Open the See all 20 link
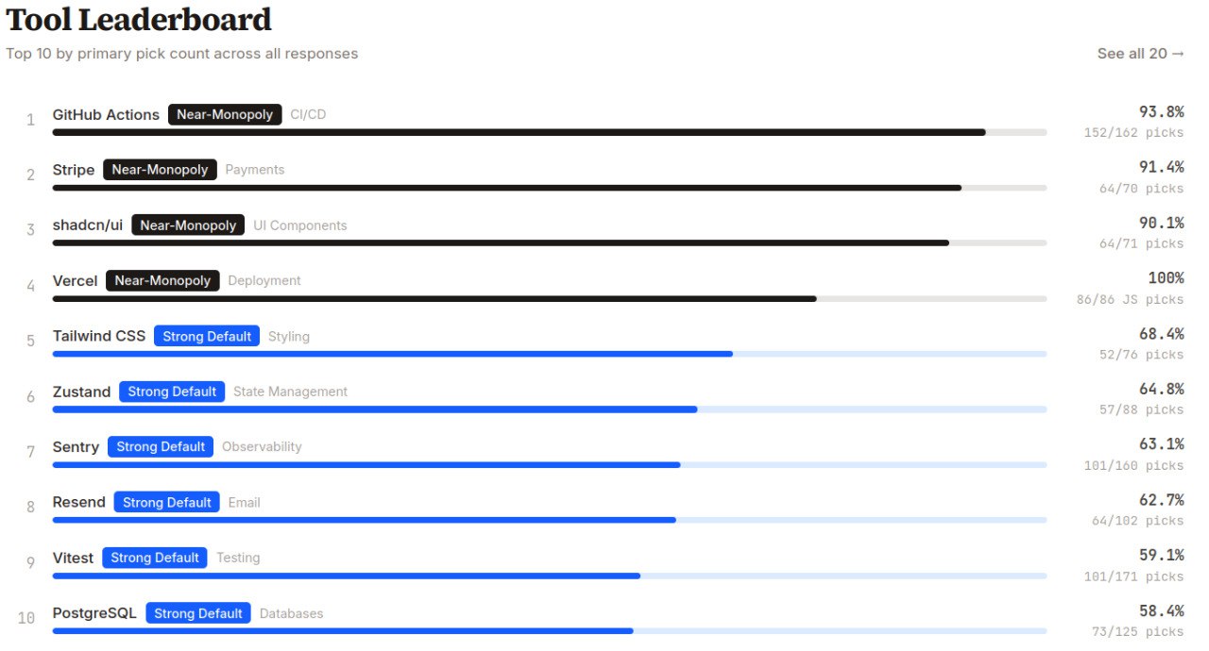The width and height of the screenshot is (1209, 651). point(1140,54)
